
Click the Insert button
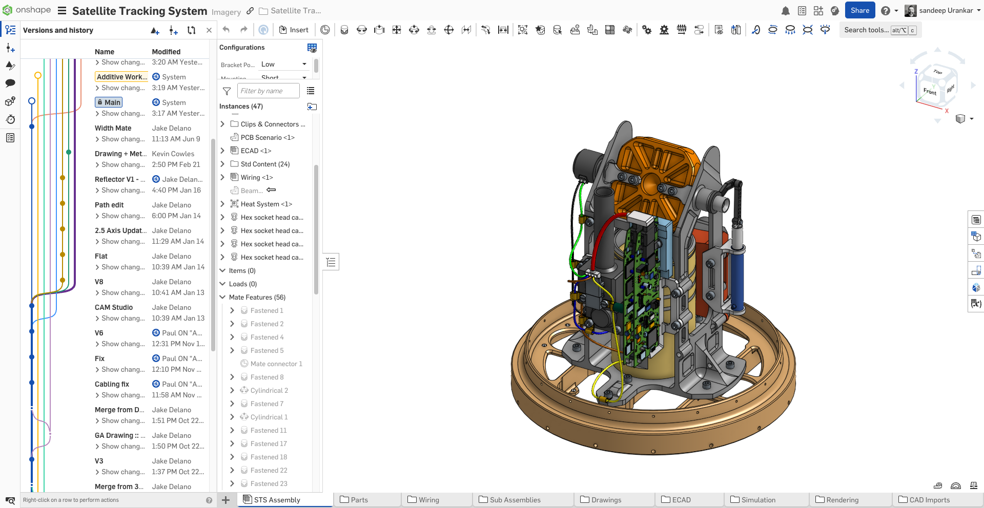(294, 30)
